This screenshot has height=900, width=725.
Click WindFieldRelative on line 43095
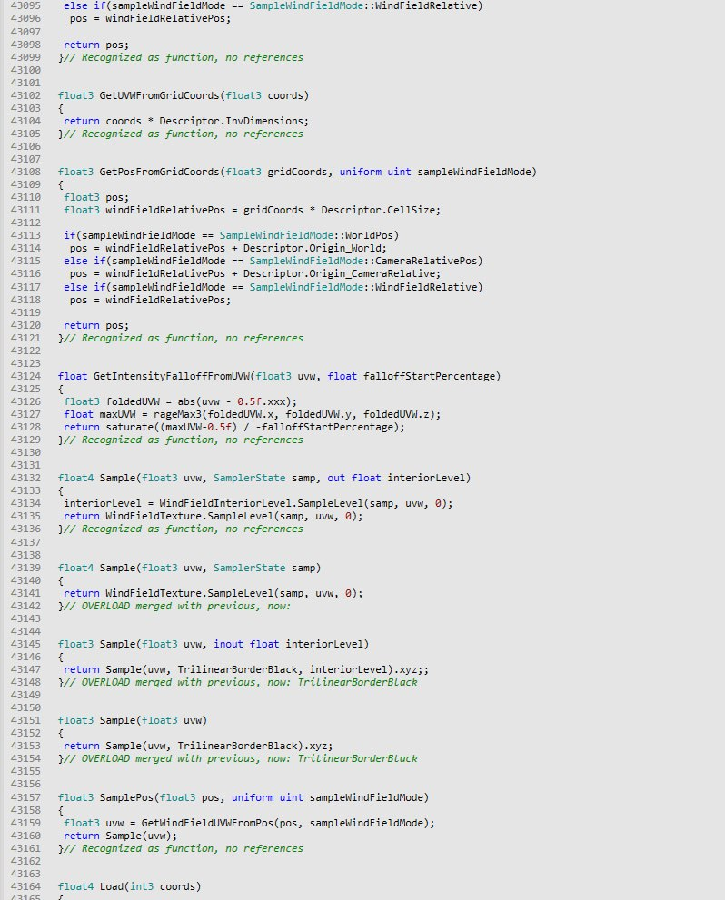[x=425, y=5]
